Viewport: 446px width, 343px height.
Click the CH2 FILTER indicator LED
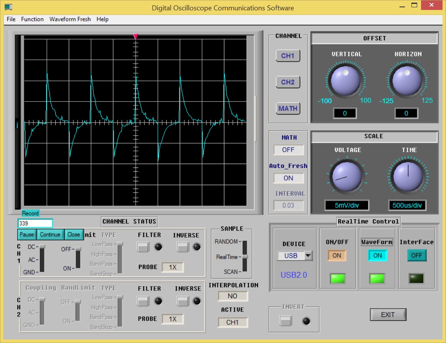point(158,301)
